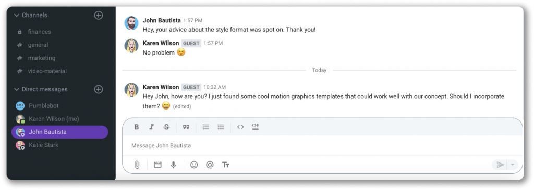Attach a file with paperclip icon
Viewport: 534px width, 190px height.
[x=137, y=165]
